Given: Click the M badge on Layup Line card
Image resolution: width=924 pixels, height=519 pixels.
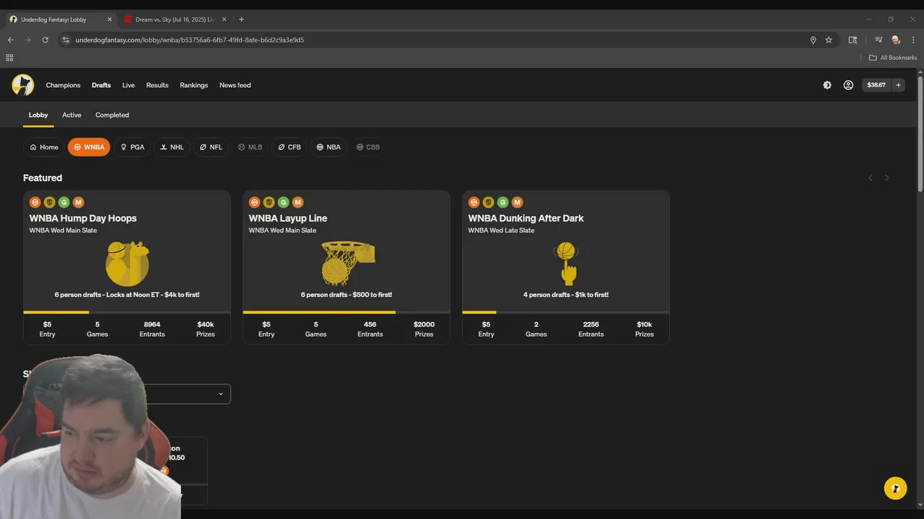Looking at the screenshot, I should coord(297,203).
